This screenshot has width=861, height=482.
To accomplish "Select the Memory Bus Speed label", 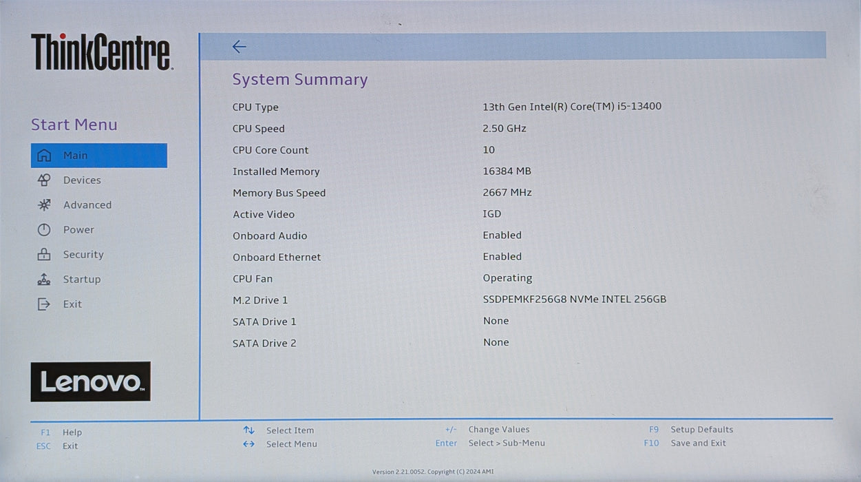I will 279,193.
